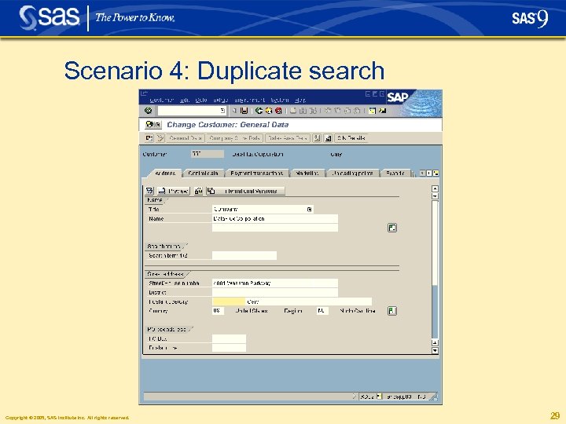Image resolution: width=566 pixels, height=424 pixels.
Task: Click the red Cancel icon
Action: pos(278,111)
